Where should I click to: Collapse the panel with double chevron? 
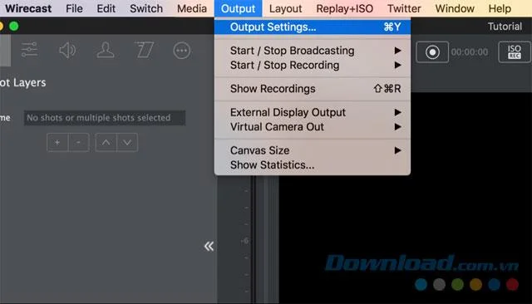[x=209, y=246]
